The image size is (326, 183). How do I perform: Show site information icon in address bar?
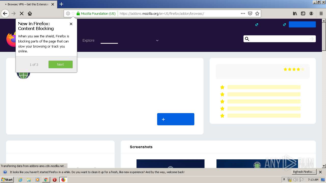[68, 13]
